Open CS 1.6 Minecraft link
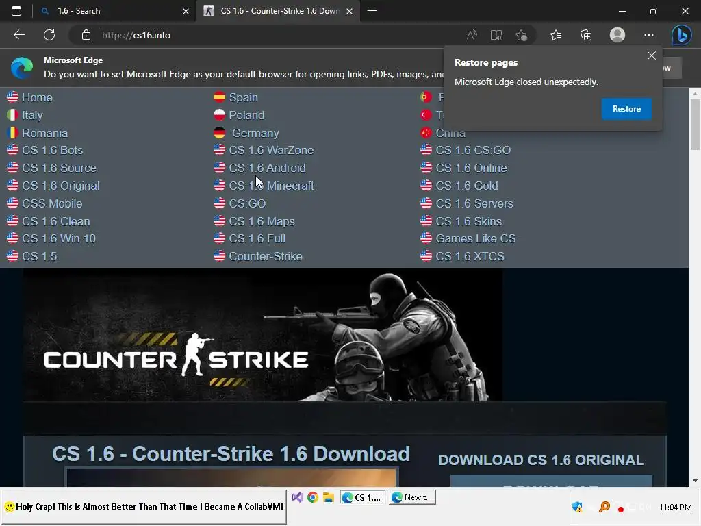Viewport: 701px width, 526px height. point(271,186)
